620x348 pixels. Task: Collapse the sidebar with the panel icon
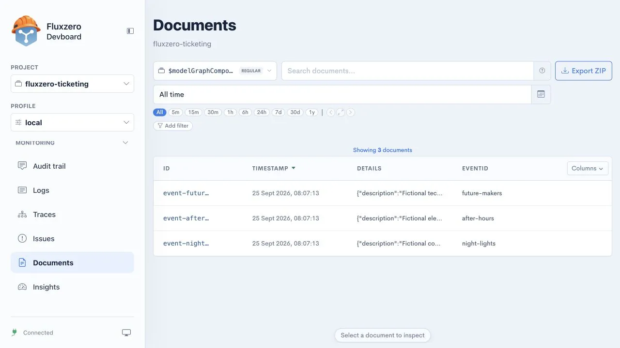click(x=130, y=31)
